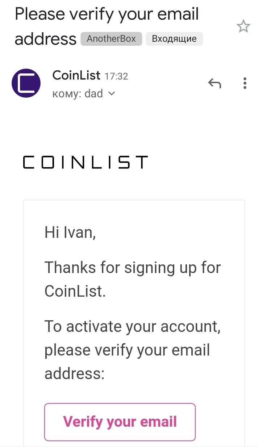This screenshot has width=258, height=447.
Task: Expand recipient details chevron next to dad
Action: 112,94
